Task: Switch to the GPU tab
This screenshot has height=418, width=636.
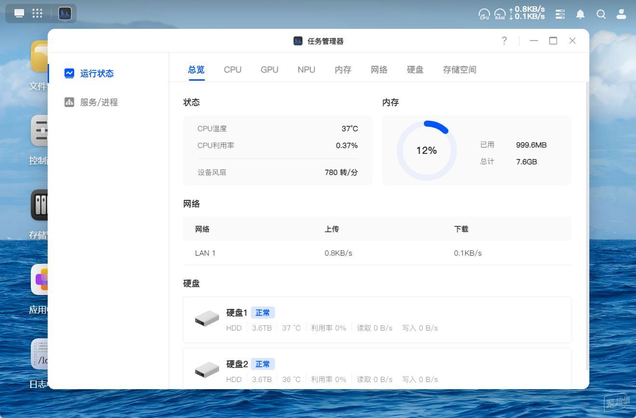Action: coord(270,70)
